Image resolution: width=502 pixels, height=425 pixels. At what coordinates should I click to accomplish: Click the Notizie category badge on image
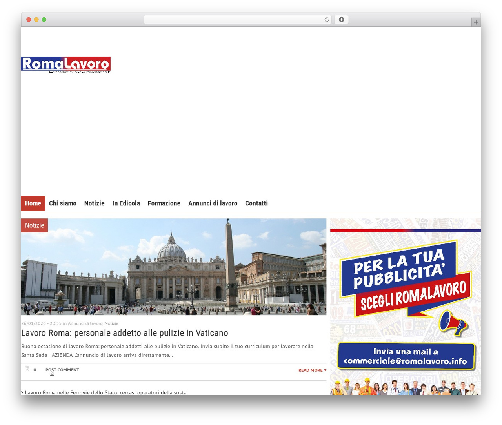pos(35,225)
